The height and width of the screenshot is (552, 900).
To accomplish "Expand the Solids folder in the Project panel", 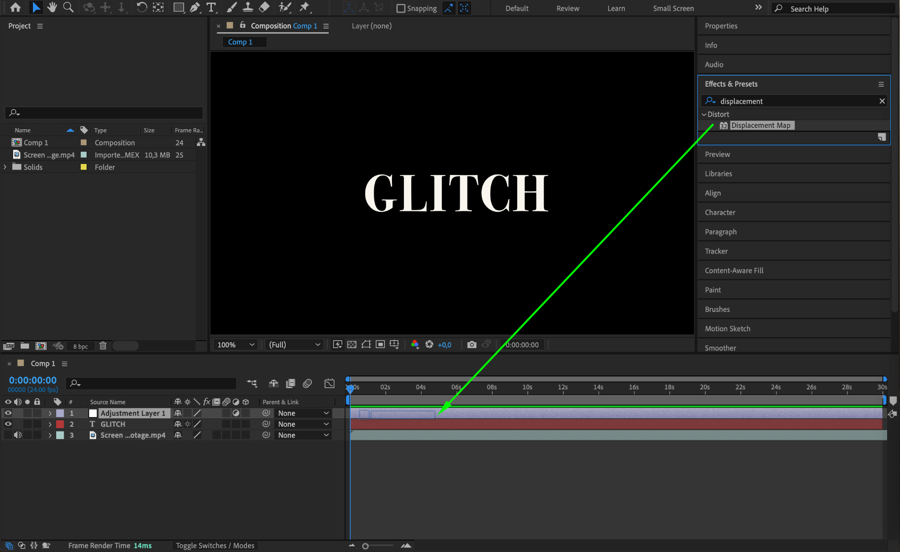I will [x=5, y=167].
